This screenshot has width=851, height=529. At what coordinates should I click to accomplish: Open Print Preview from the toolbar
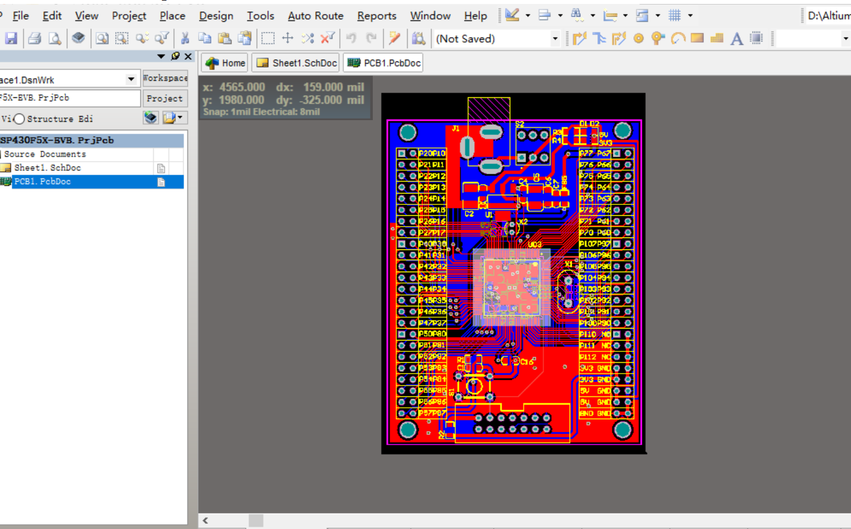tap(55, 39)
